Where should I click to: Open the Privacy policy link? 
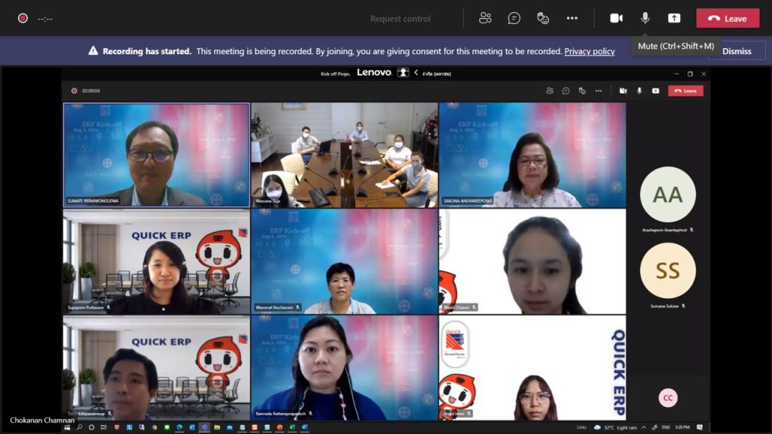coord(590,51)
